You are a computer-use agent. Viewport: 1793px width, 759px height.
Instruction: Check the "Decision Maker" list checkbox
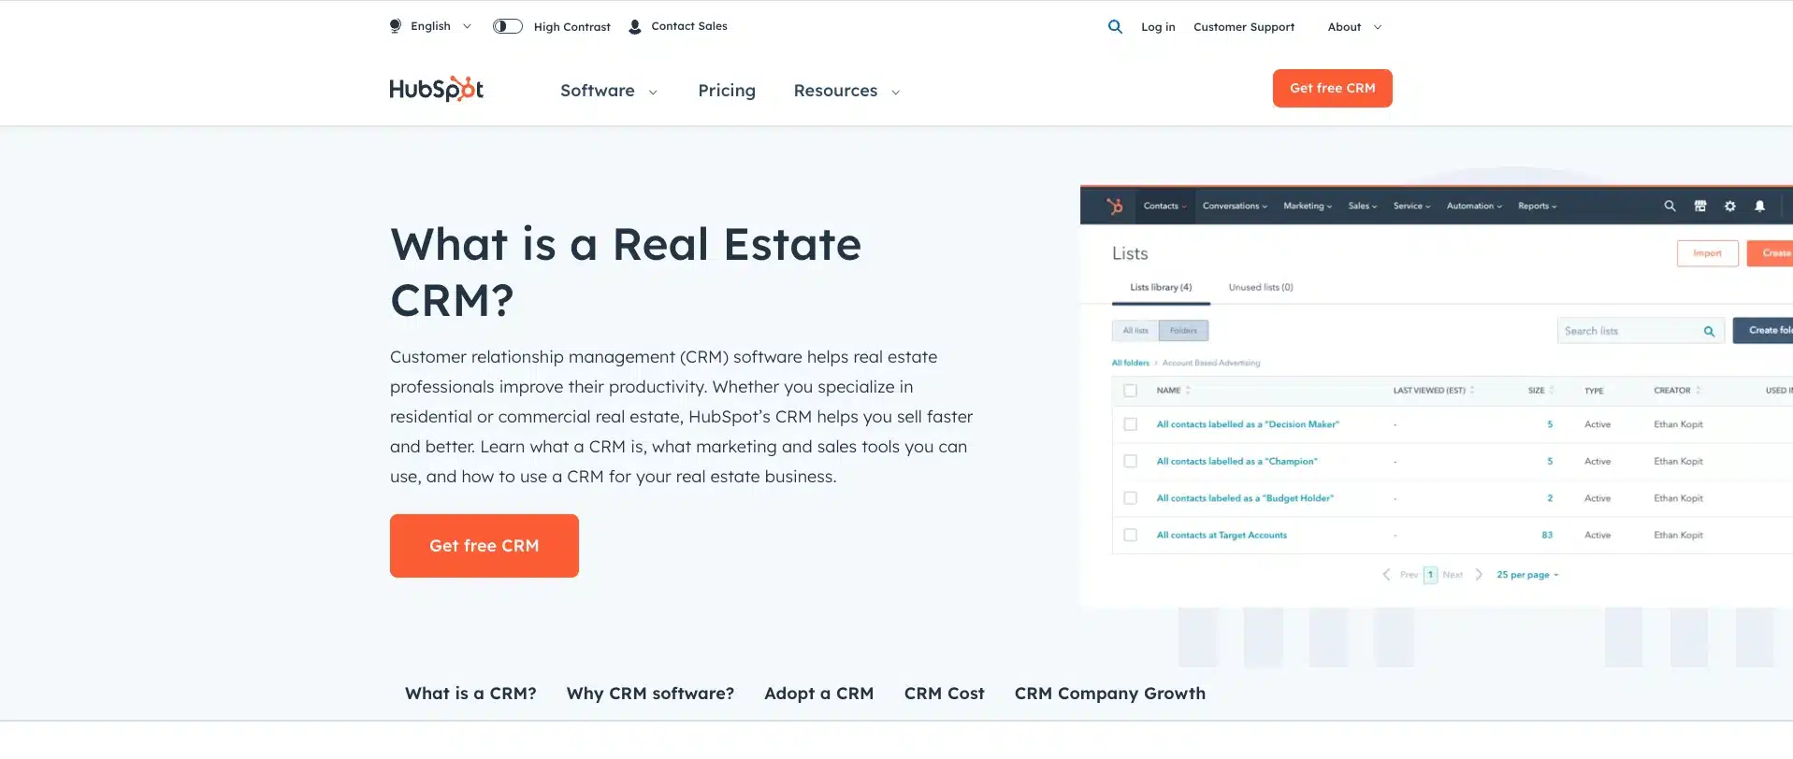pos(1130,424)
